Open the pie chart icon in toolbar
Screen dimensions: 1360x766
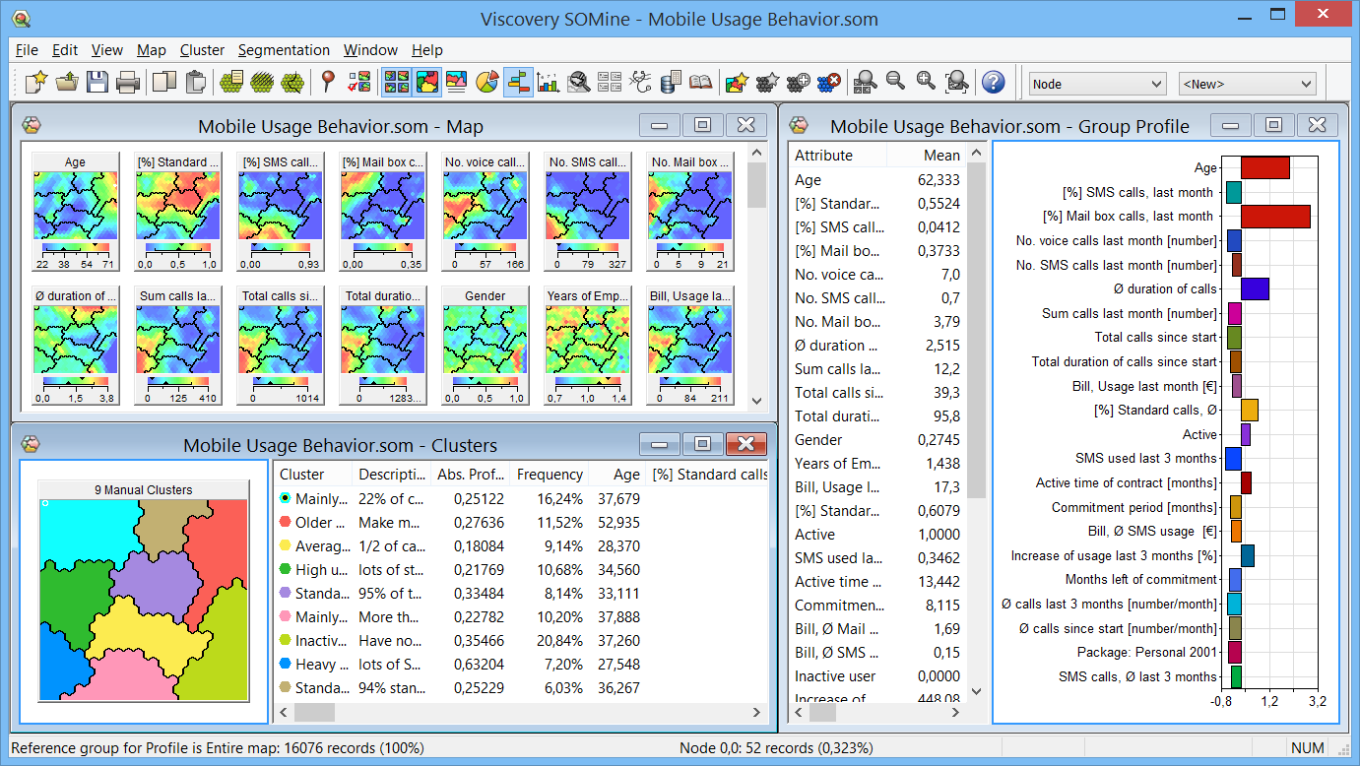[486, 83]
